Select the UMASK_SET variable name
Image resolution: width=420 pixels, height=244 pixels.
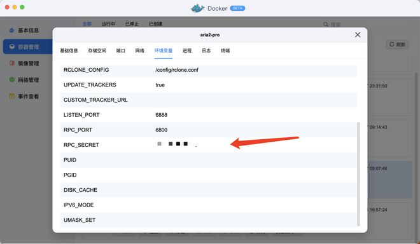(x=80, y=220)
